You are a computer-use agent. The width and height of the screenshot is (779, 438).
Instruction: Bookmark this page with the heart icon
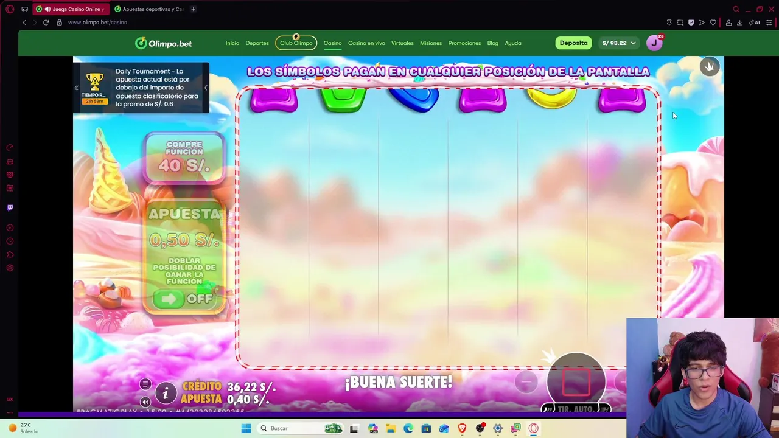click(713, 23)
